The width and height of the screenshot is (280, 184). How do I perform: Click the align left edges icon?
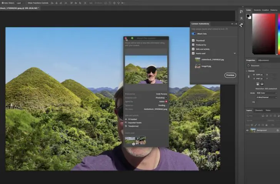(x=52, y=3)
